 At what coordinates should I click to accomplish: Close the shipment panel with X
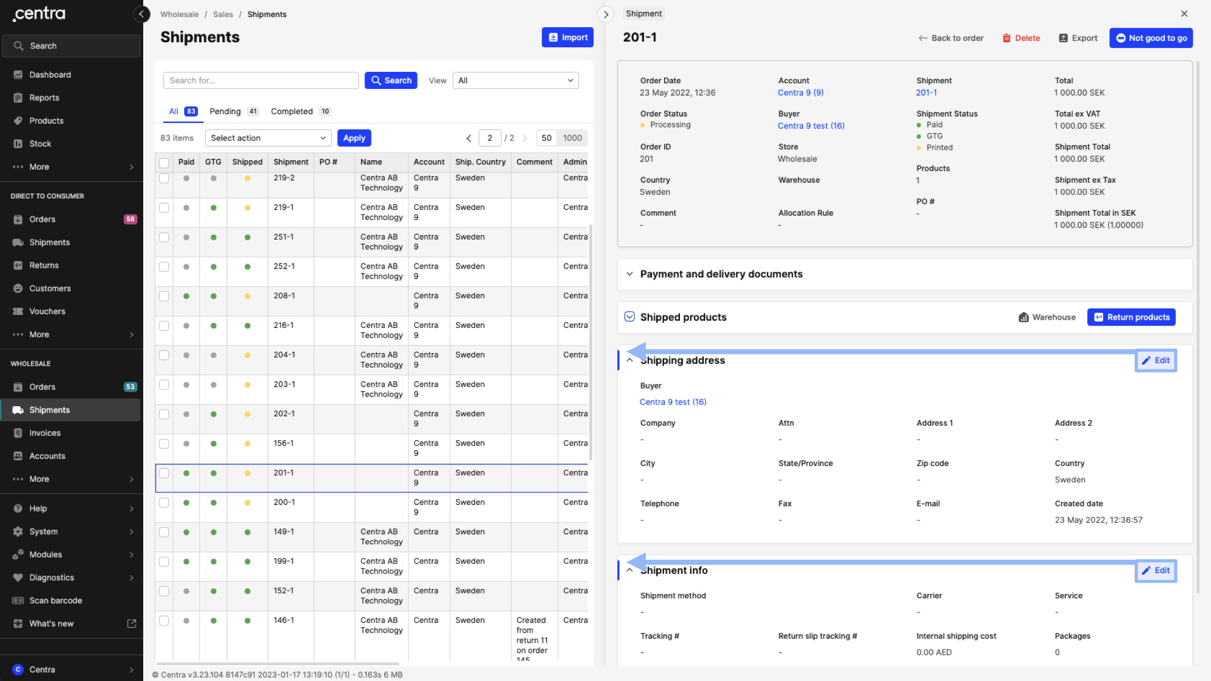click(x=1184, y=14)
